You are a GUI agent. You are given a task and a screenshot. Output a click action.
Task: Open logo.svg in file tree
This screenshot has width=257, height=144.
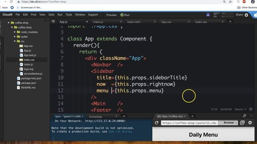[x=29, y=69]
